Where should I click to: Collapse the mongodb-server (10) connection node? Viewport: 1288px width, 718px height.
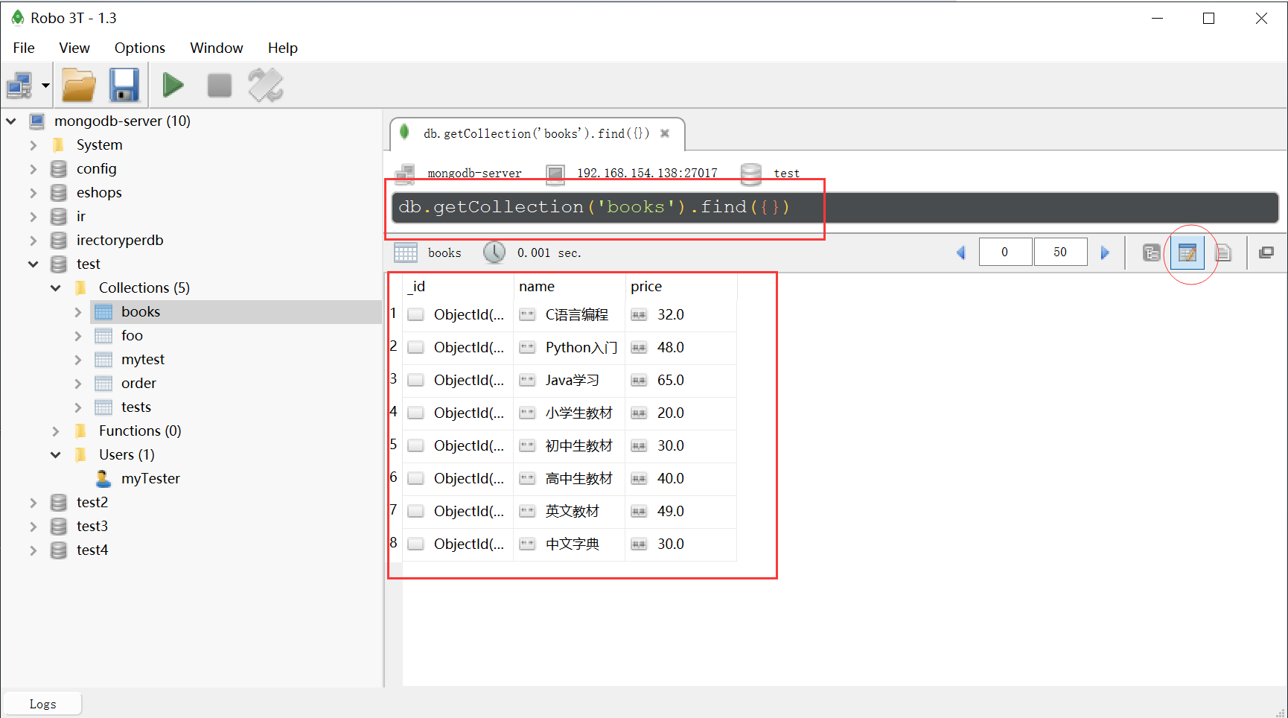[11, 121]
